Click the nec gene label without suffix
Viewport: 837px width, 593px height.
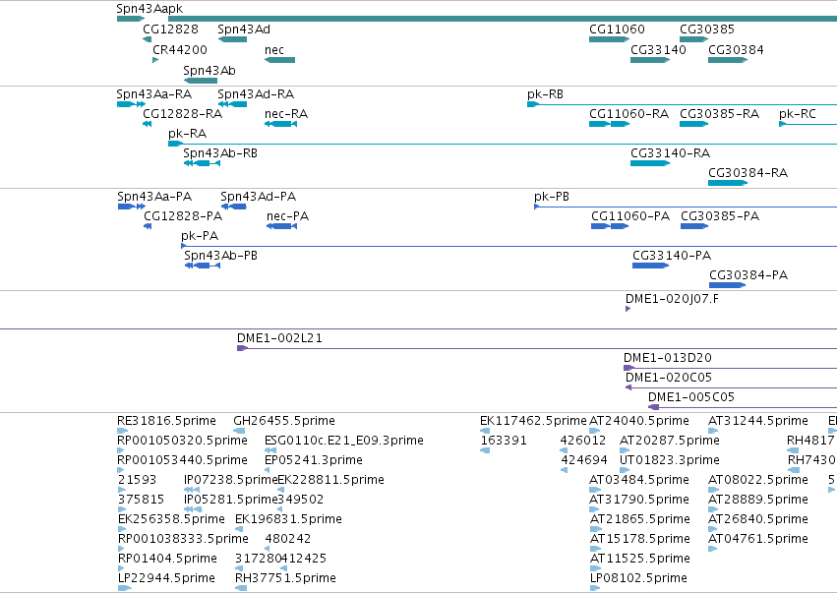[x=274, y=49]
